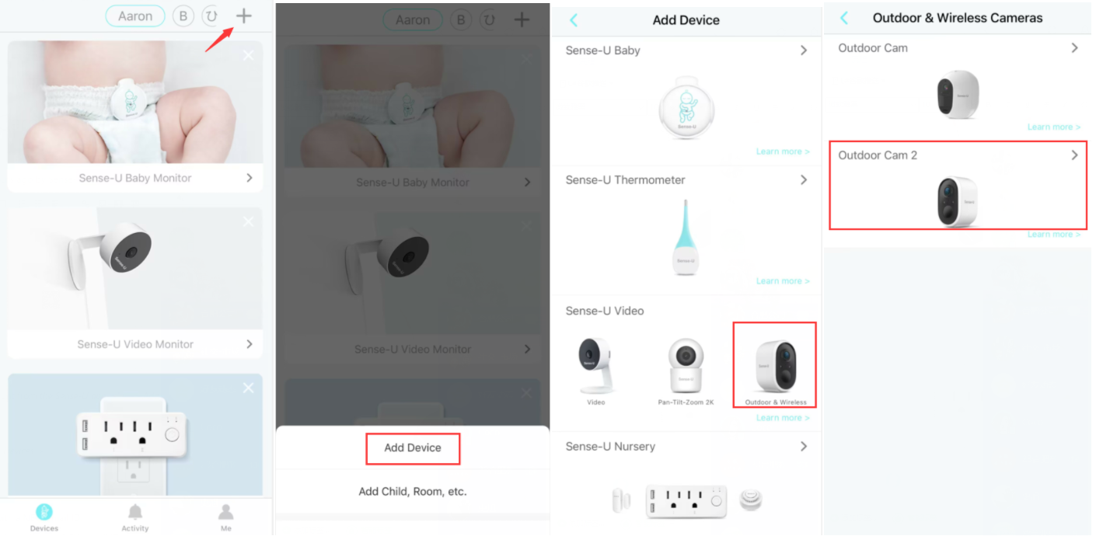Screen dimensions: 1096x557
Task: Tap the Add Device option
Action: pyautogui.click(x=413, y=448)
